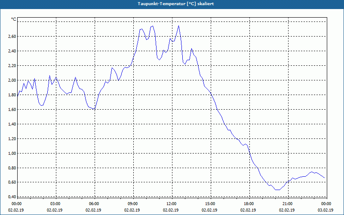The height and width of the screenshot is (215, 344).
Task: Select the 2,40 y-axis value
Action: [12, 51]
